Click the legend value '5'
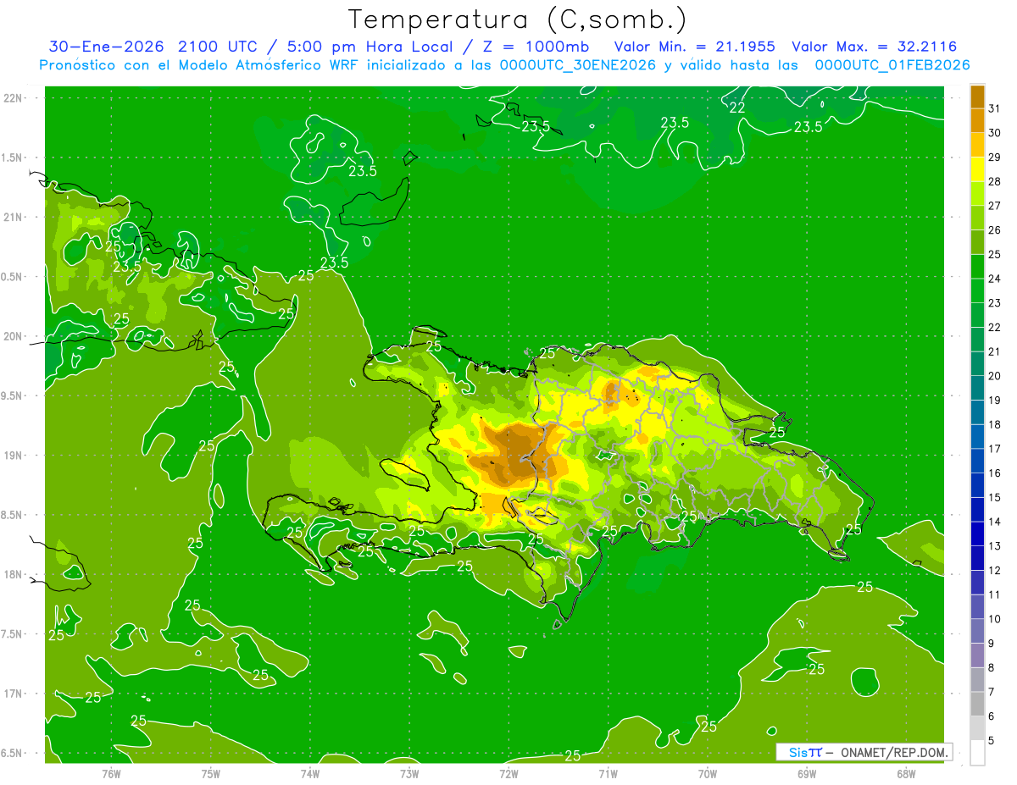 [992, 740]
